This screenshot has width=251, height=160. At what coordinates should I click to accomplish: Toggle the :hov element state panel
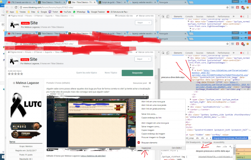[x=218, y=147]
